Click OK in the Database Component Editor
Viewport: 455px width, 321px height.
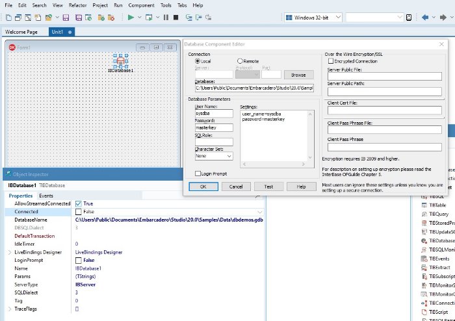click(x=203, y=186)
